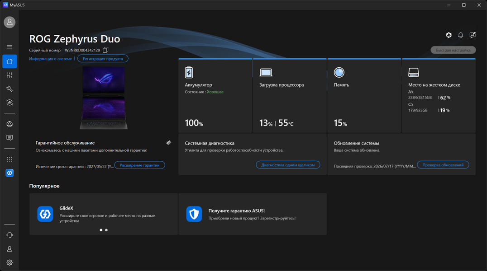The width and height of the screenshot is (487, 271).
Task: Select the first carousel dot in GlideX card
Action: click(x=101, y=230)
